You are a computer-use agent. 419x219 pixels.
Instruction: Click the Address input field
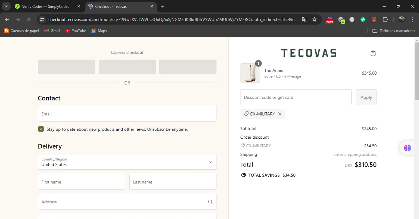(127, 202)
